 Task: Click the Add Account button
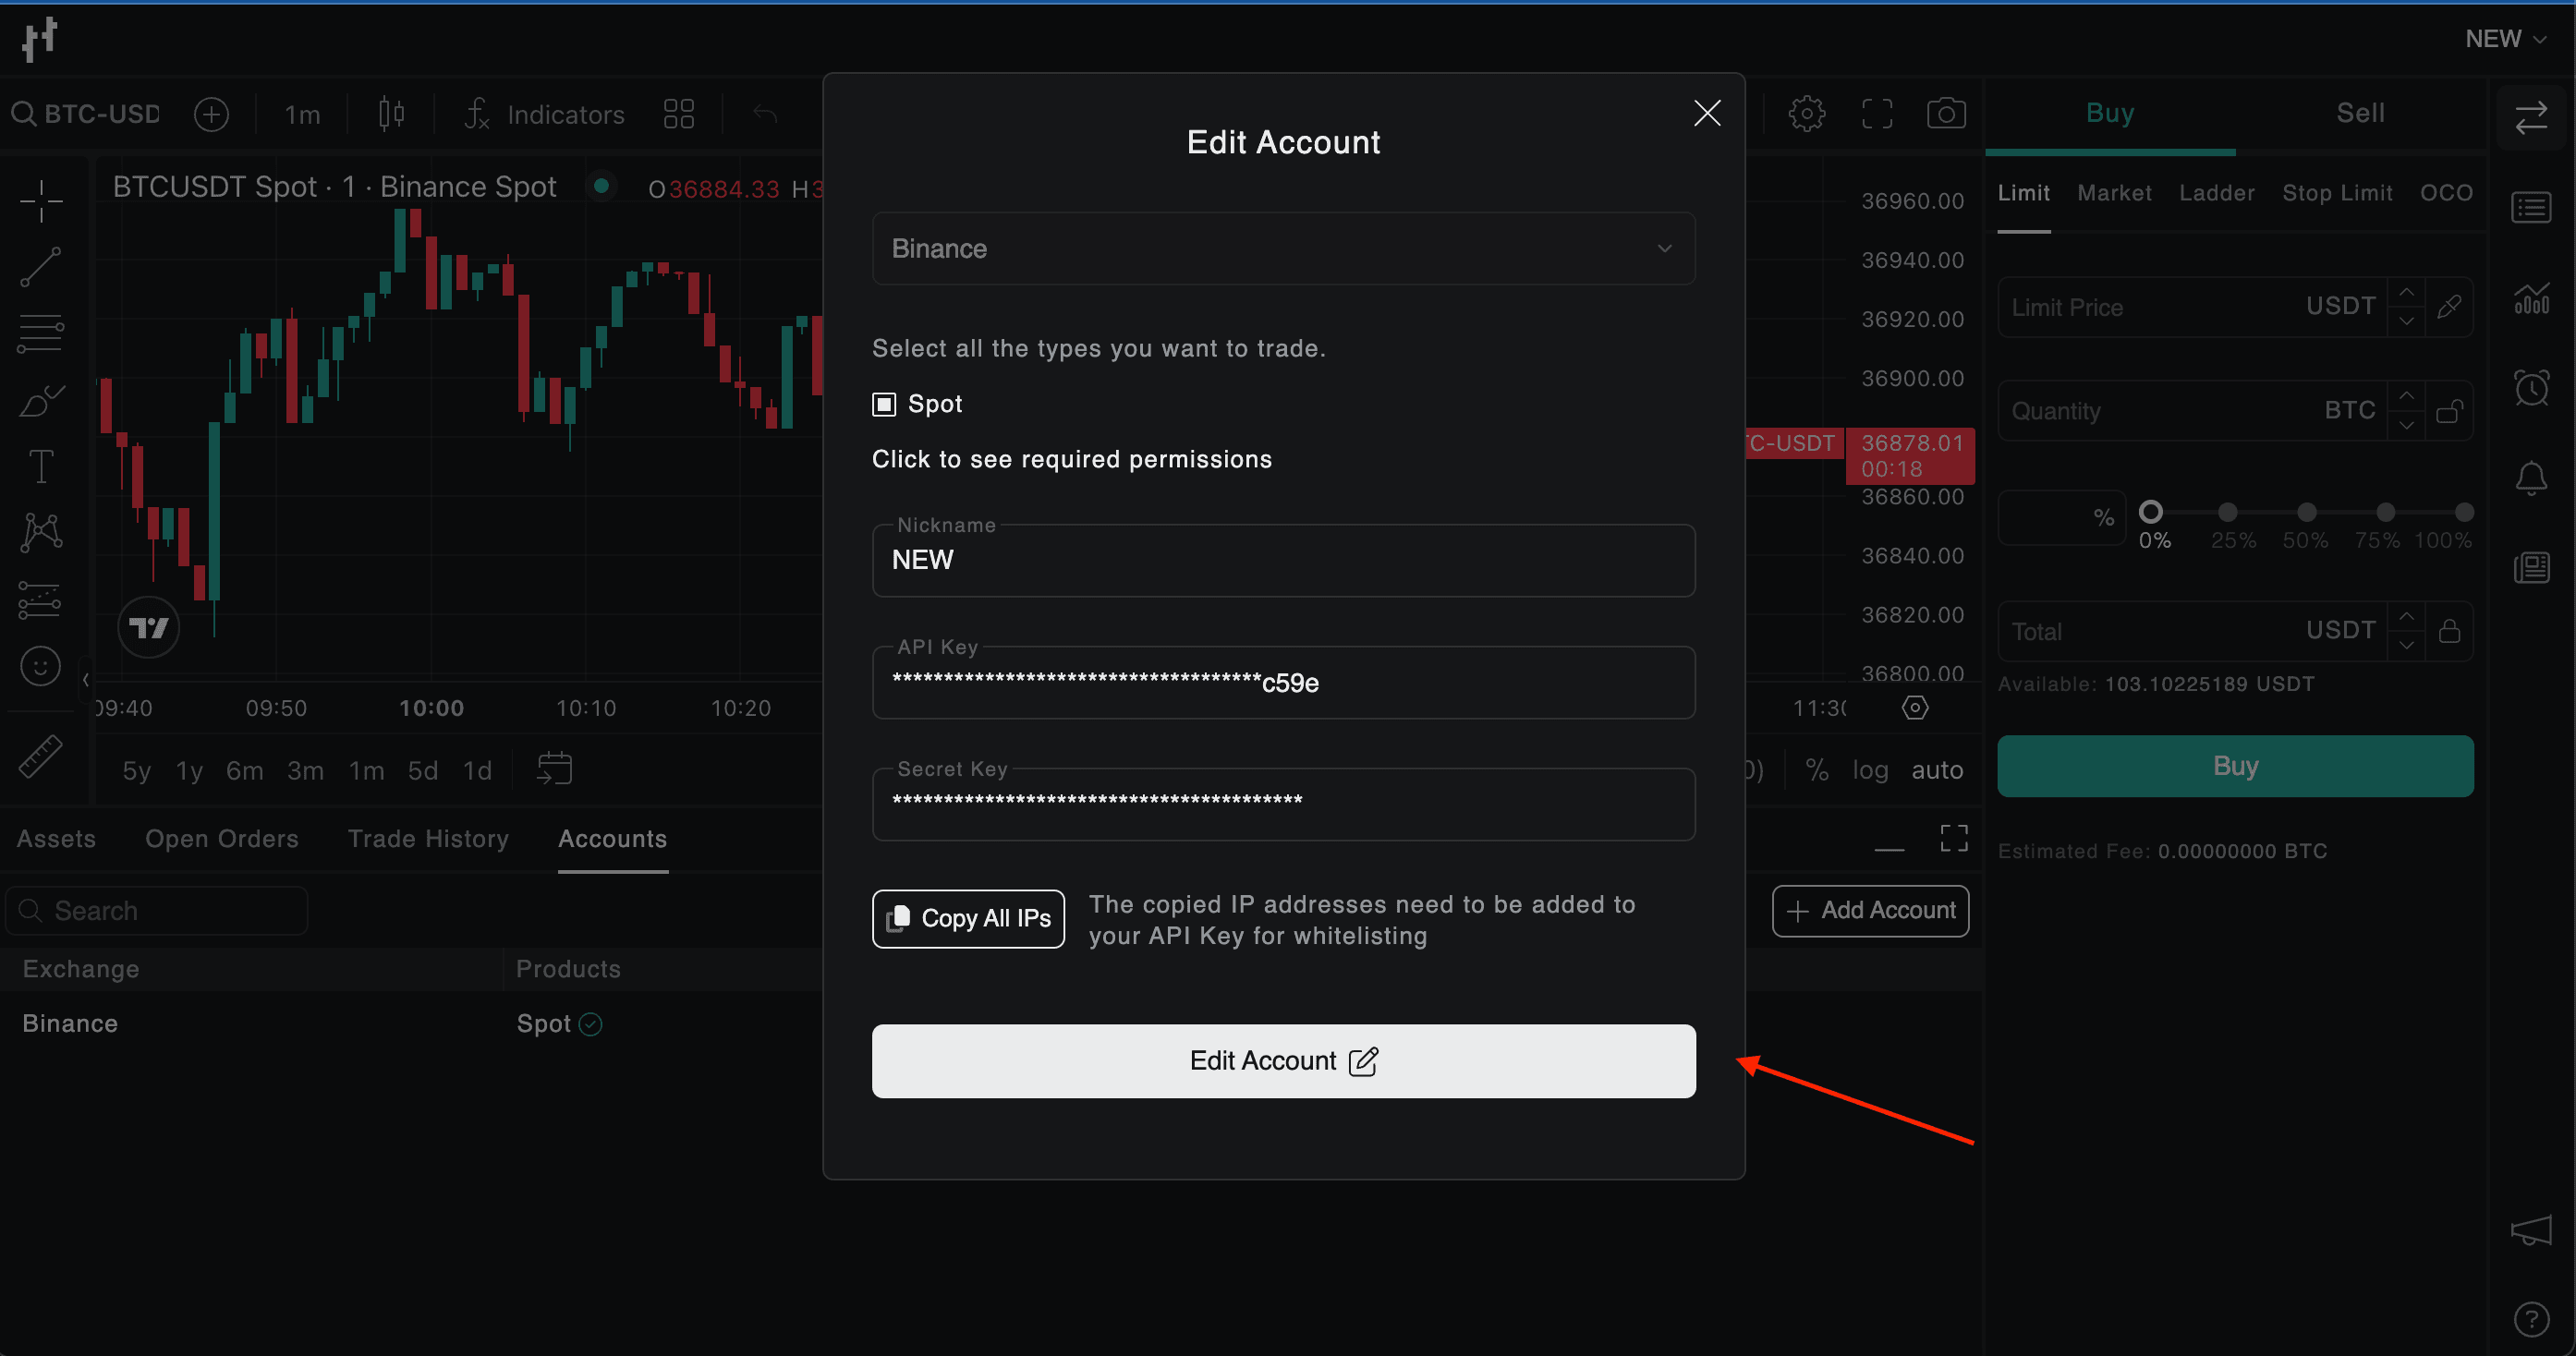[x=1870, y=910]
